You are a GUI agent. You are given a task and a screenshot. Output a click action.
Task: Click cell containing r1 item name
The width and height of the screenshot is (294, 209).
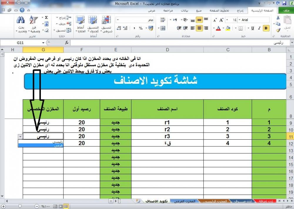(x=167, y=122)
